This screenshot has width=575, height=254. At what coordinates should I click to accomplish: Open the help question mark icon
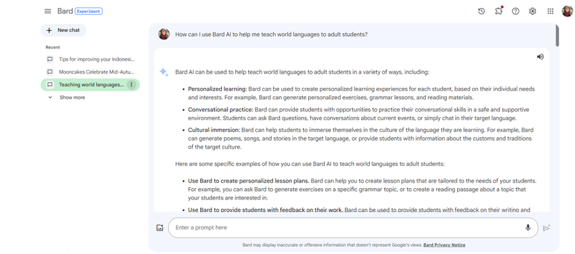point(515,11)
